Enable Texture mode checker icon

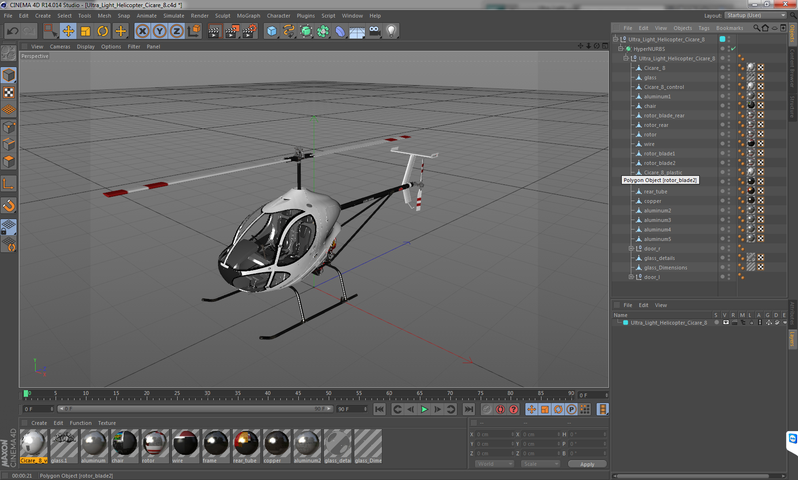pyautogui.click(x=9, y=92)
